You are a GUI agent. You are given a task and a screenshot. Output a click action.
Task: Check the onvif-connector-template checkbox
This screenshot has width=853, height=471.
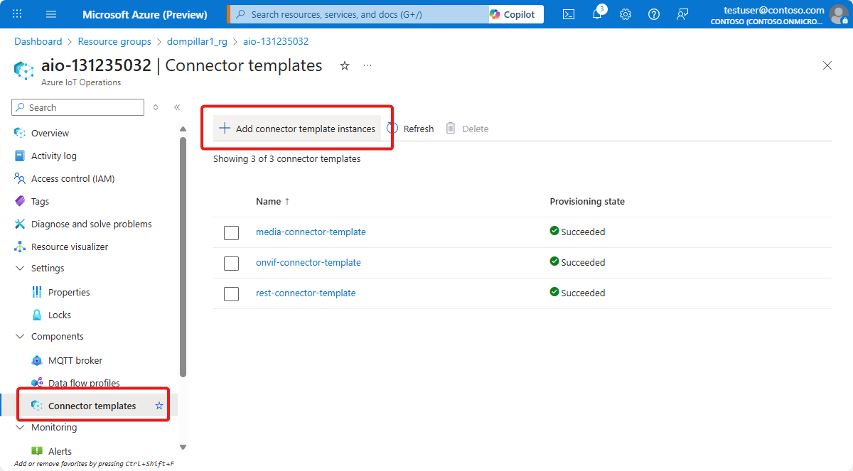click(231, 263)
